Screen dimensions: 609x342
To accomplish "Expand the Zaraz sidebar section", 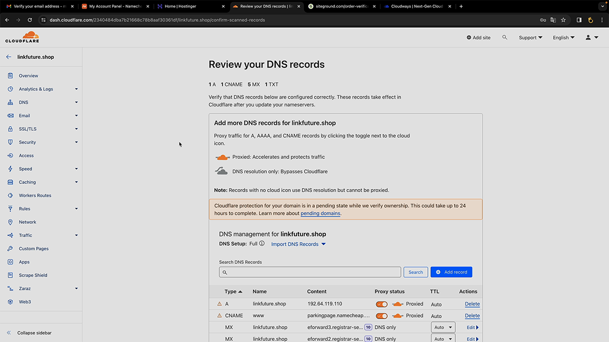I will 76,289.
